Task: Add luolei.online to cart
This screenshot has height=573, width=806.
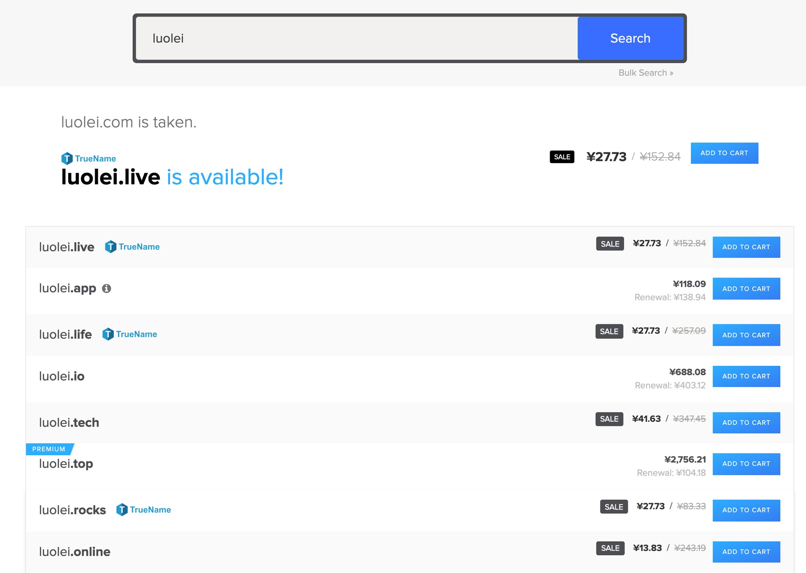Action: [x=746, y=552]
